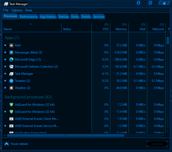The height and width of the screenshot is (152, 172).
Task: Sort by the Disk column header
Action: click(138, 27)
